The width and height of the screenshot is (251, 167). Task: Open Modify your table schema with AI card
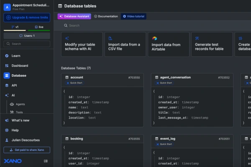(82, 44)
